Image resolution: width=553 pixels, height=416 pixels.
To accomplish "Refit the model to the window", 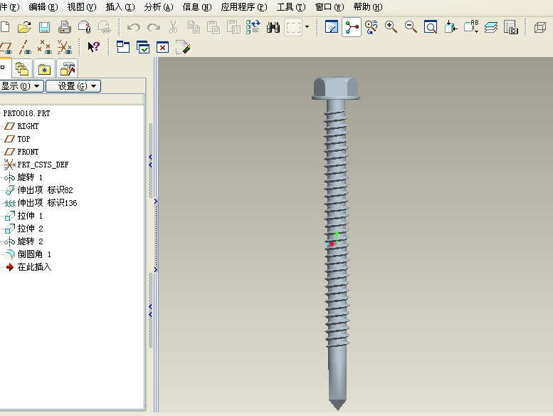I will [431, 27].
